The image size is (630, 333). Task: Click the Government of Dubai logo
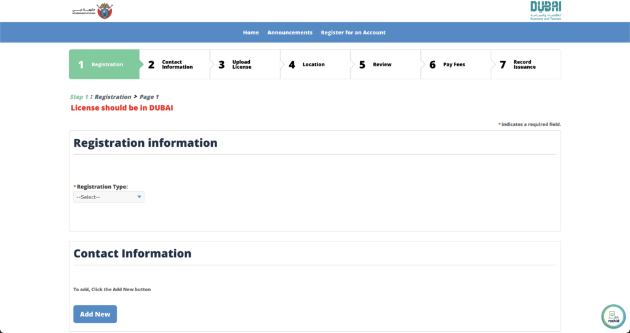pos(92,11)
